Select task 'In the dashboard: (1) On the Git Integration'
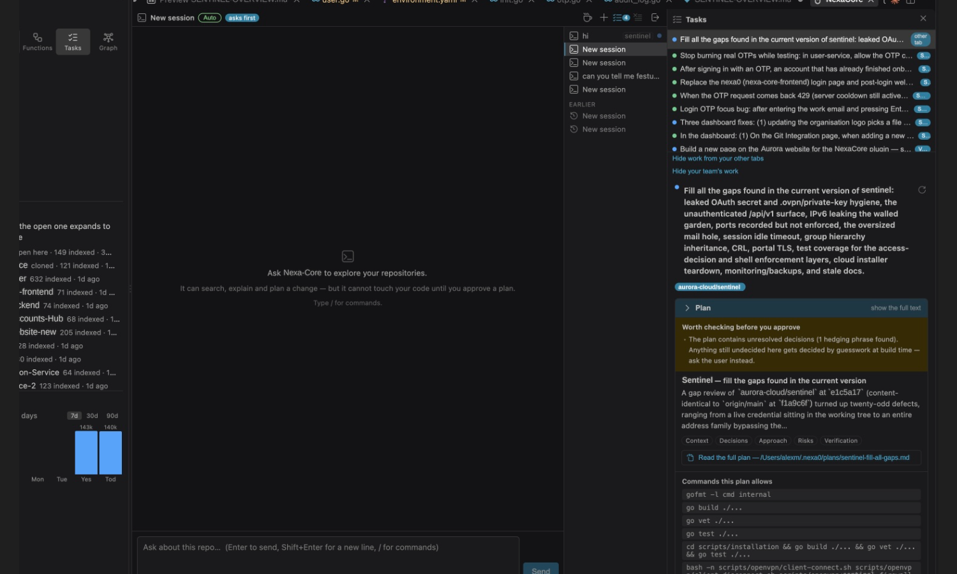957x574 pixels. click(x=801, y=136)
